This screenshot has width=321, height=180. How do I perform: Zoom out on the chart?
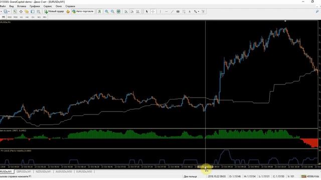click(x=112, y=11)
